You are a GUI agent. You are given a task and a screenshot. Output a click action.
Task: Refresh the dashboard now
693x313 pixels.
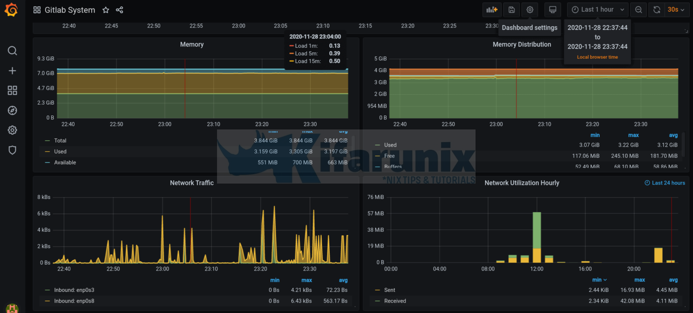point(657,10)
